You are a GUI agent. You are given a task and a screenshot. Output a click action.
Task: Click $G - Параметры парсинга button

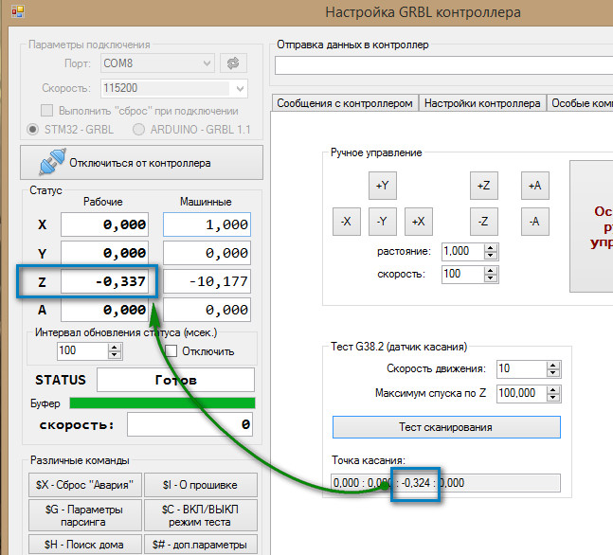click(x=85, y=515)
